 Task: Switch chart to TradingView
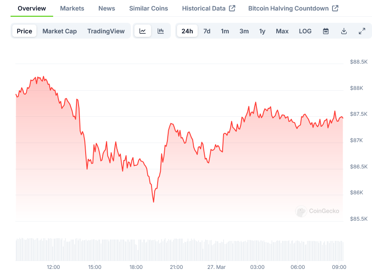(106, 31)
